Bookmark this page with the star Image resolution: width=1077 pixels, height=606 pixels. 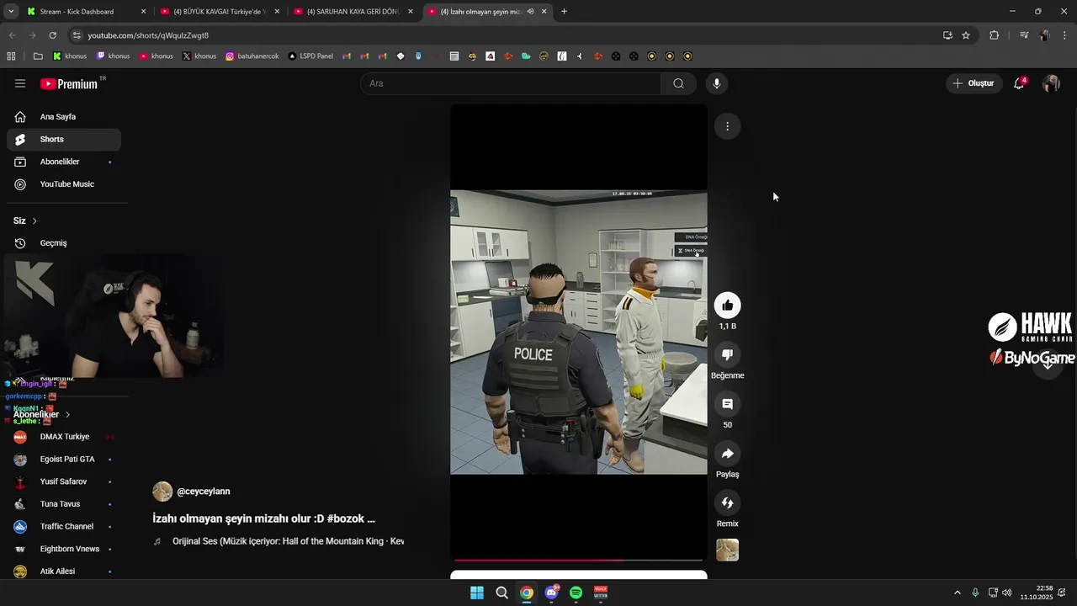click(x=966, y=35)
